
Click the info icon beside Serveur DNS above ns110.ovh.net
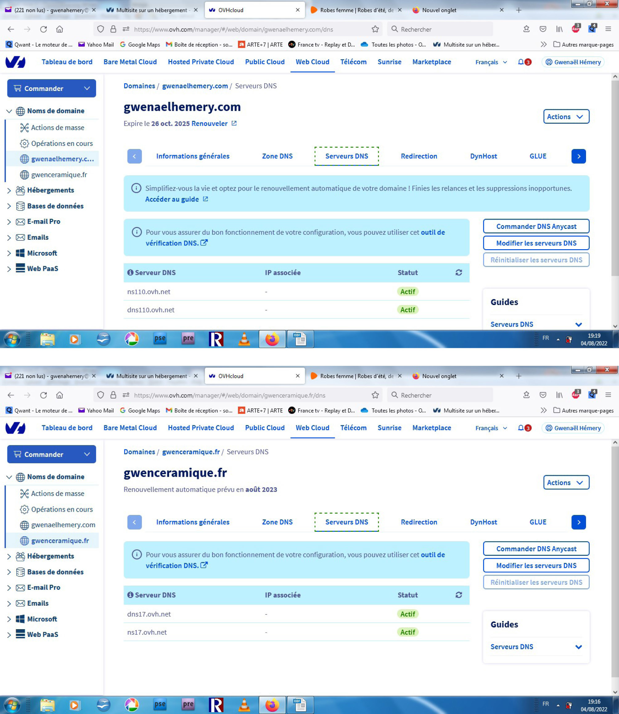click(x=130, y=273)
